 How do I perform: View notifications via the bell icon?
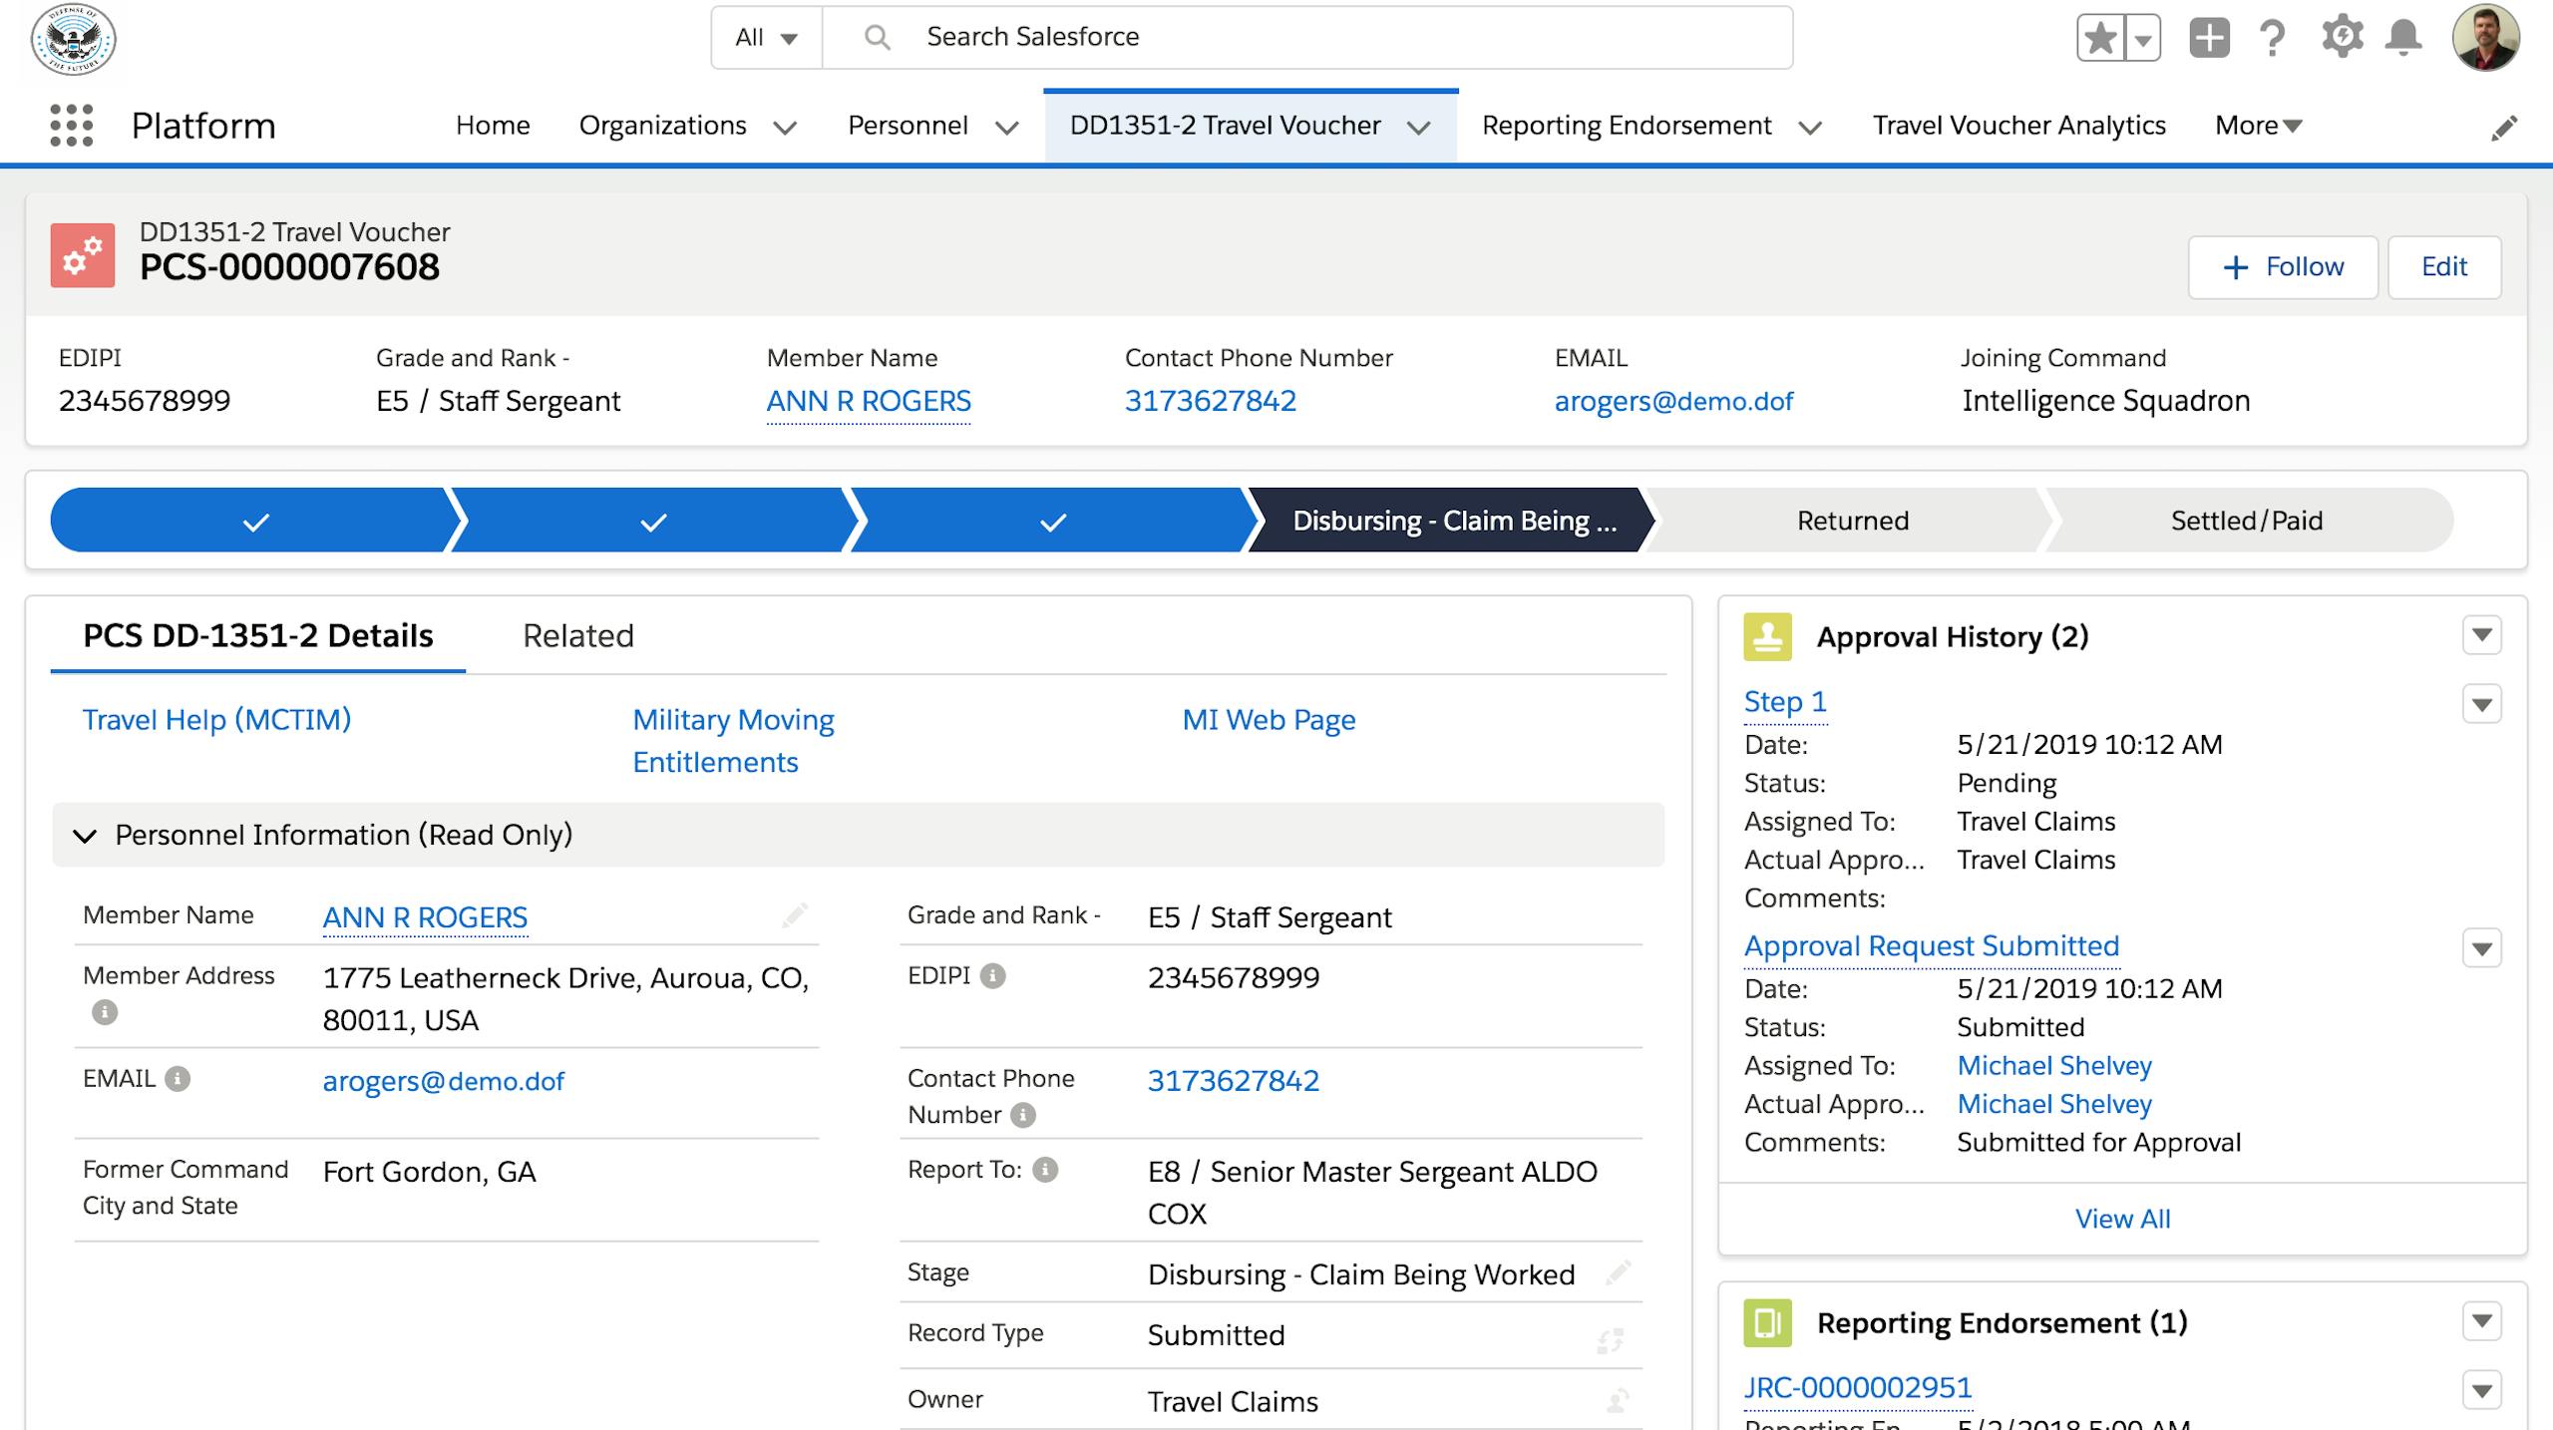[x=2403, y=37]
